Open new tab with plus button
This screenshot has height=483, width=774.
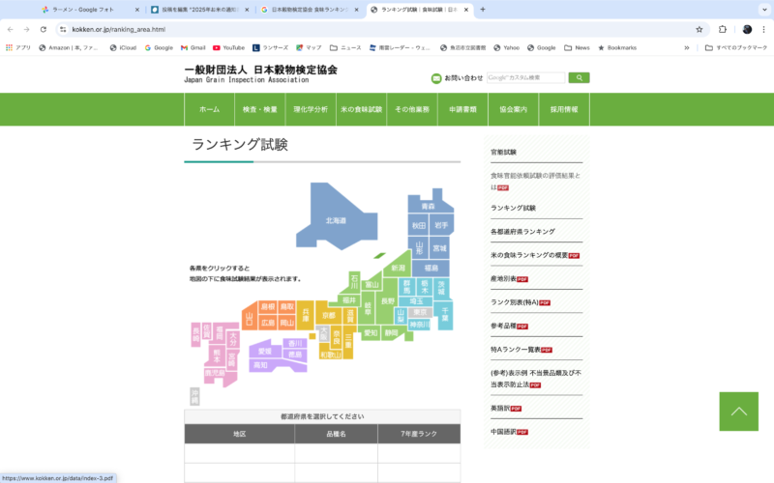[x=483, y=10]
